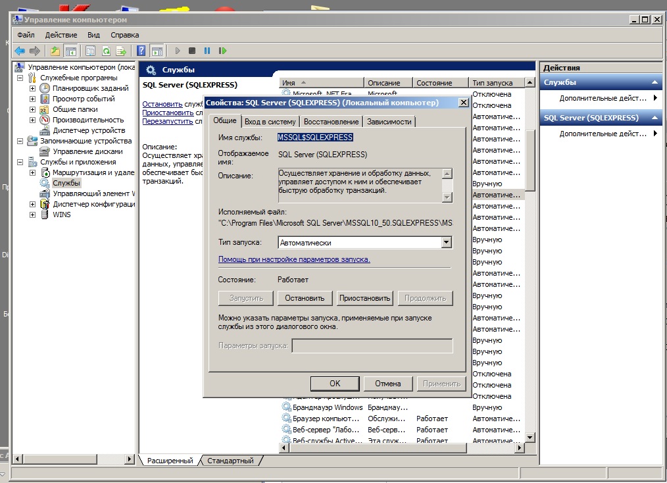This screenshot has width=667, height=483.
Task: Click the Export list toolbar icon
Action: click(x=121, y=51)
